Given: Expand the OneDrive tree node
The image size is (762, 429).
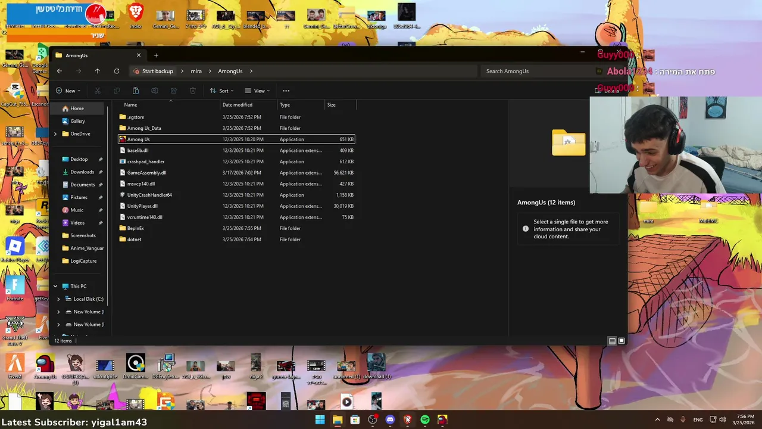Looking at the screenshot, I should tap(55, 133).
